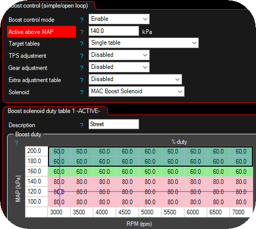This screenshot has width=256, height=229.
Task: Click the Active above MAP 140.0 field
Action: pos(114,31)
